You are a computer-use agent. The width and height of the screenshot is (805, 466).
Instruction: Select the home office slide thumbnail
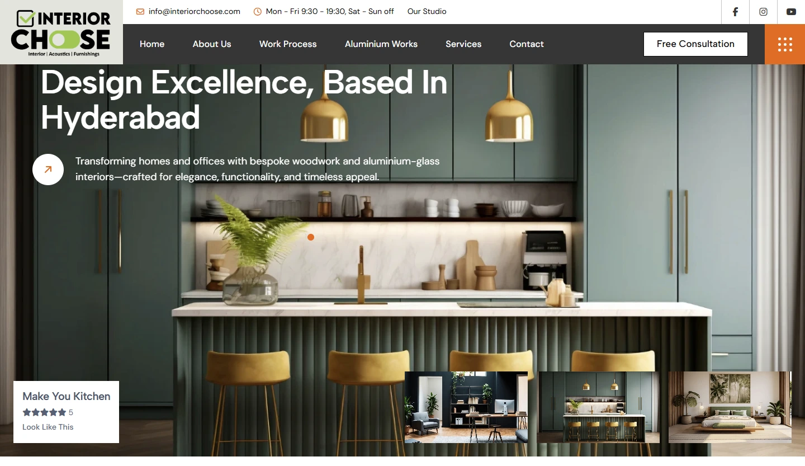coord(466,407)
